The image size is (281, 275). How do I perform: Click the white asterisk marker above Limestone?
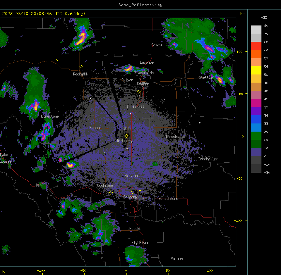pos(50,113)
